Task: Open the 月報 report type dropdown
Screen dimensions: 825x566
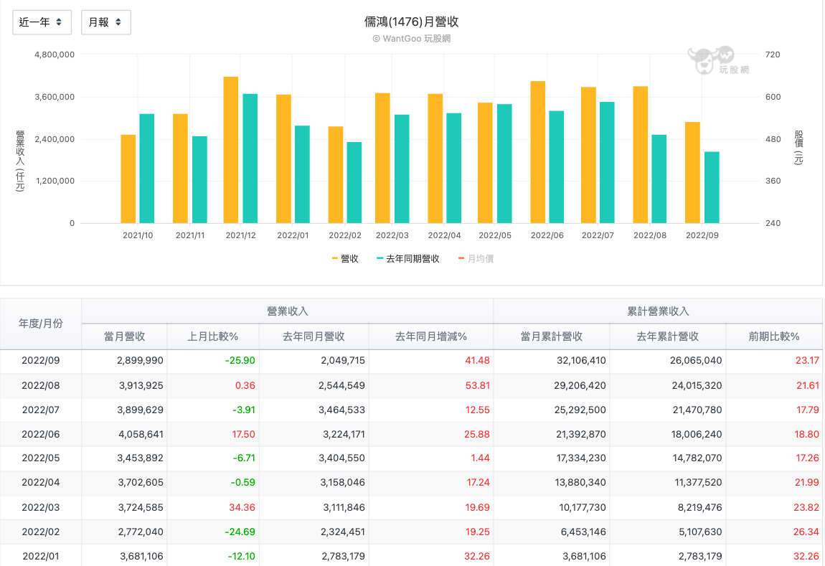Action: (105, 22)
